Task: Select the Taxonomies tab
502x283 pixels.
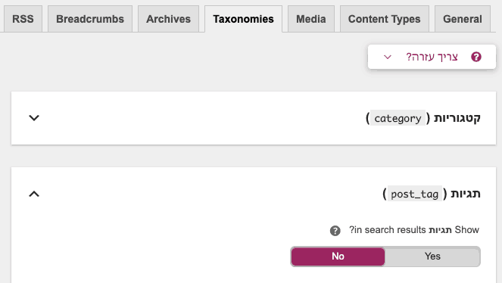Action: 243,19
